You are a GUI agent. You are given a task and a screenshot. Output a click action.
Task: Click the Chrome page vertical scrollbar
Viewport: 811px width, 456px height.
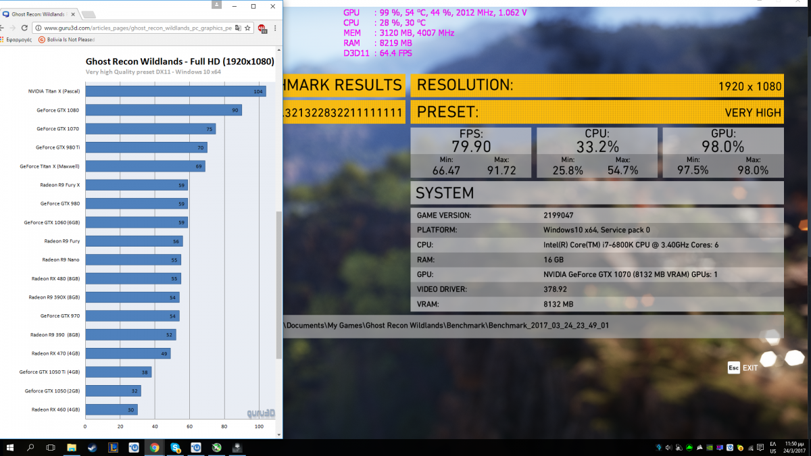279,285
